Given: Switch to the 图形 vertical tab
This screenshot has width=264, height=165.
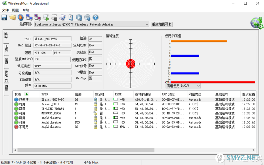Looking at the screenshot, I should coord(6,61).
